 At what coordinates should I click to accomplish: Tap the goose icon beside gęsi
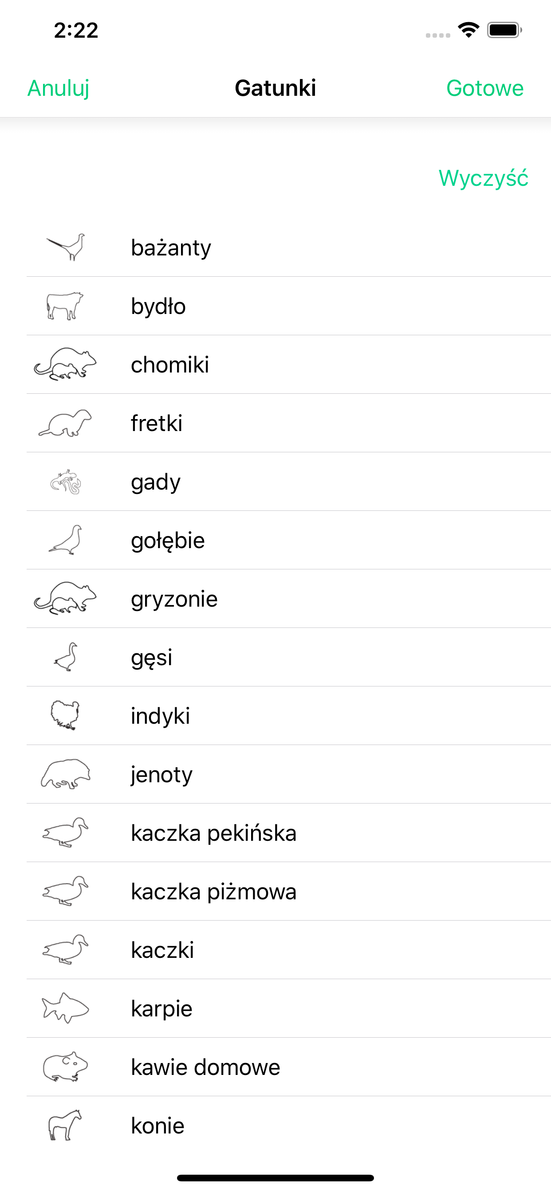pyautogui.click(x=65, y=657)
